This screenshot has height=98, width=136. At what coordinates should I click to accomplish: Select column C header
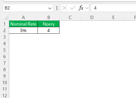(x=70, y=17)
